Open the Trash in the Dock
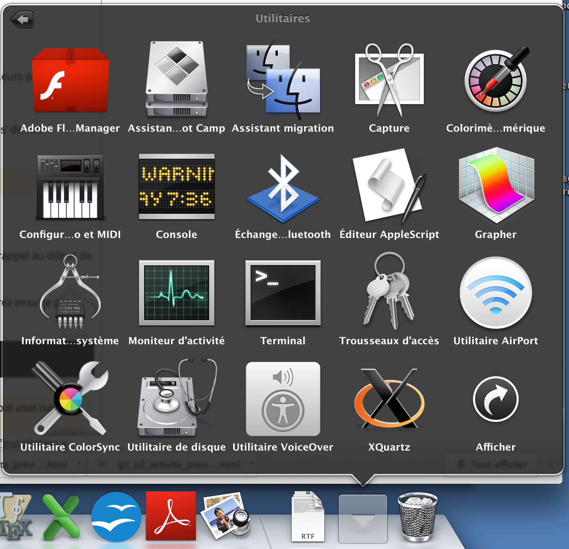569x549 pixels. [418, 517]
